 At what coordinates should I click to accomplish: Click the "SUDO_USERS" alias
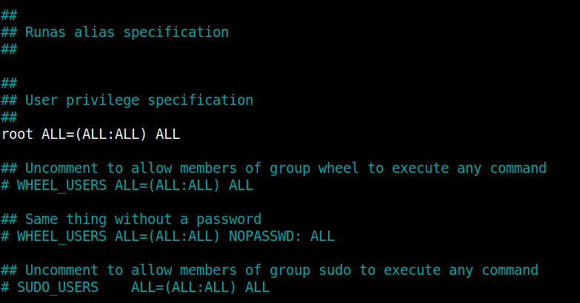click(x=59, y=286)
